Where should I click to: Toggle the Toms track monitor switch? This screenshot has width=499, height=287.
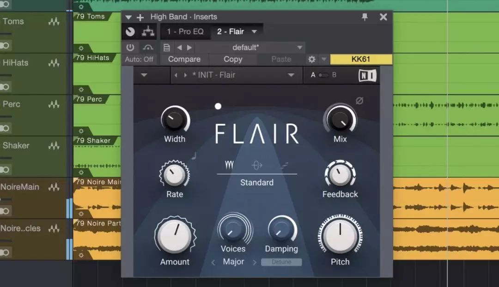[4, 46]
